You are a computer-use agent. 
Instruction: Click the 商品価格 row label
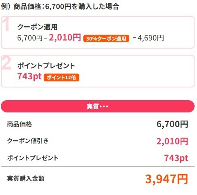tap(20, 124)
